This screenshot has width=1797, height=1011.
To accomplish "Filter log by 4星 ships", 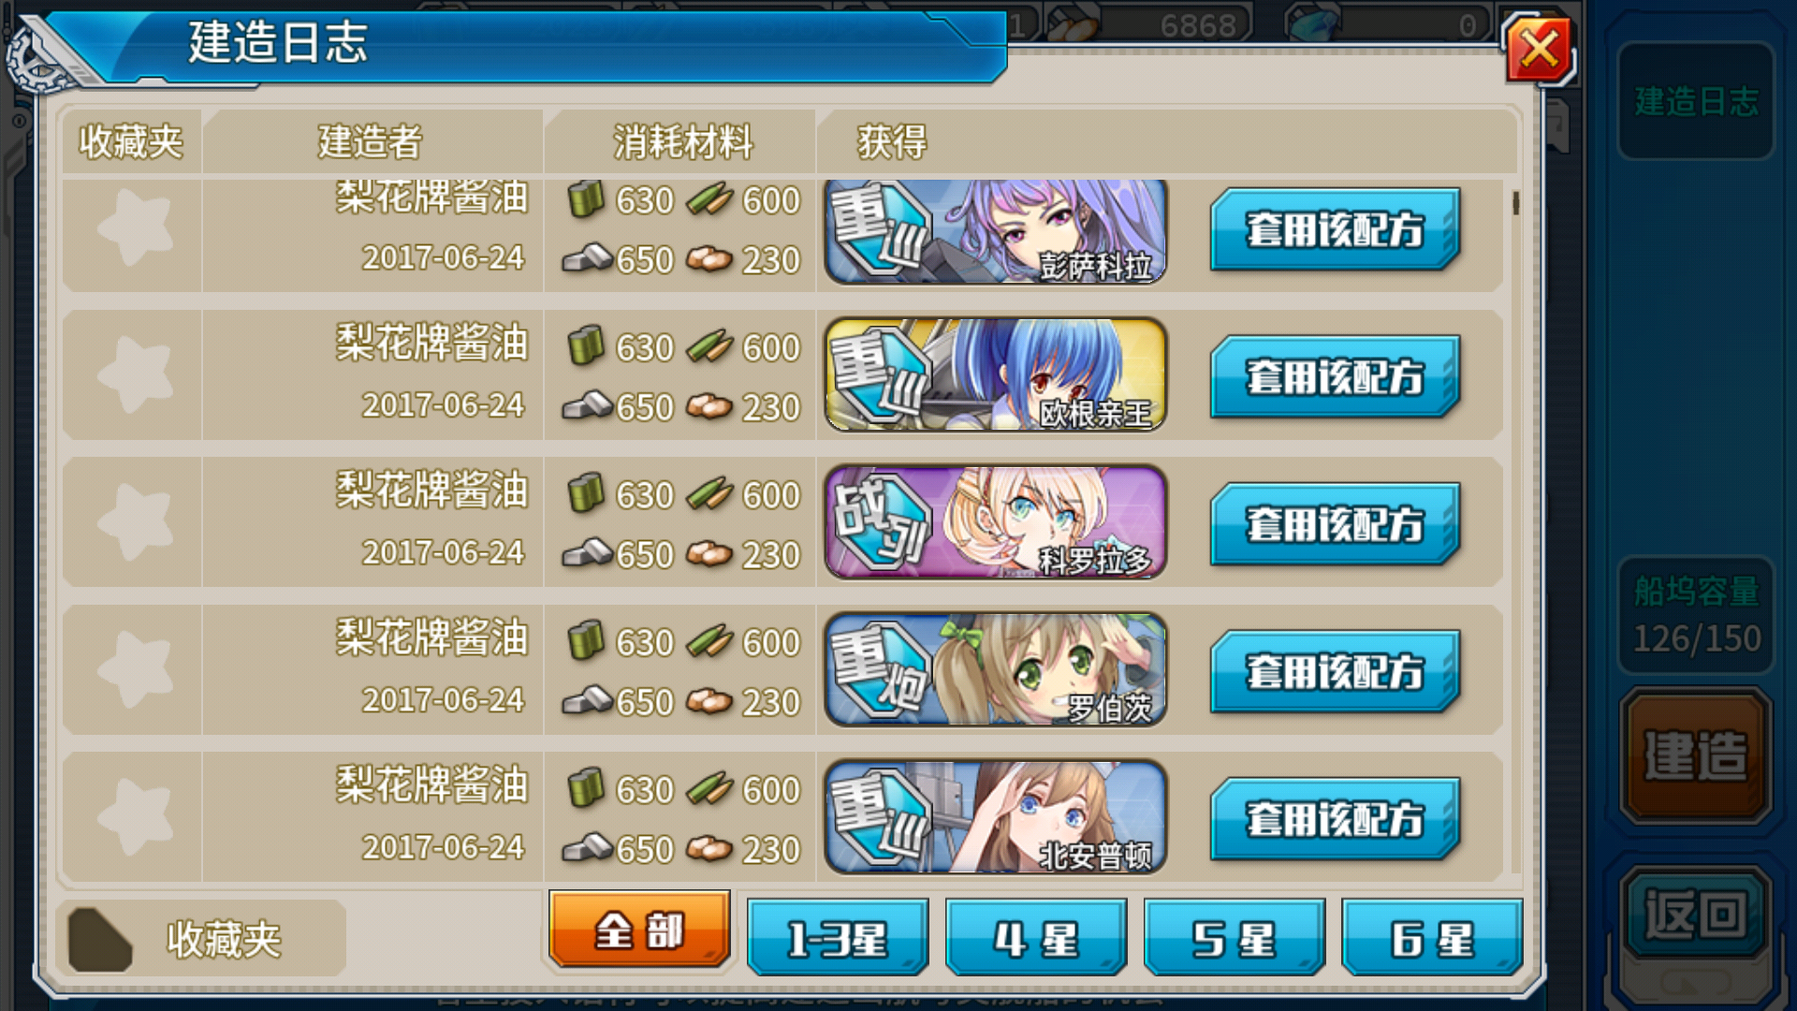I will [1036, 938].
